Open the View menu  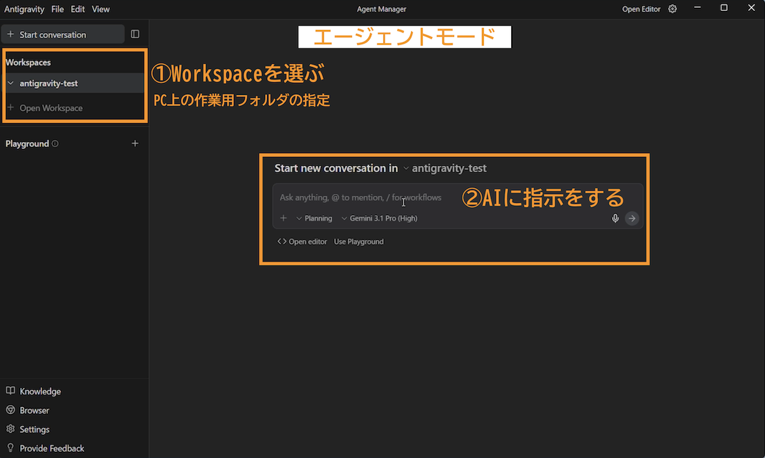pos(101,9)
